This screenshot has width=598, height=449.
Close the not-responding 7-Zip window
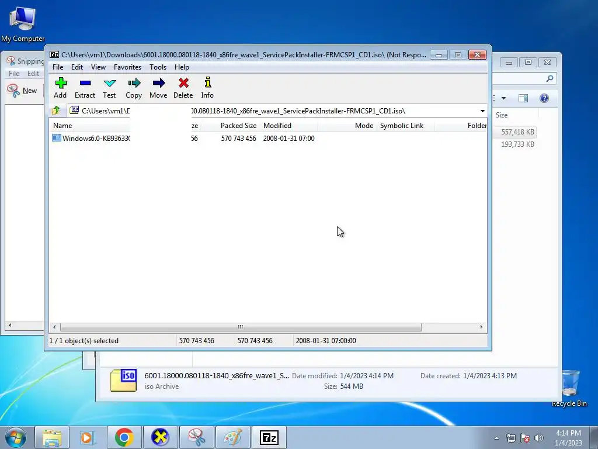(477, 55)
